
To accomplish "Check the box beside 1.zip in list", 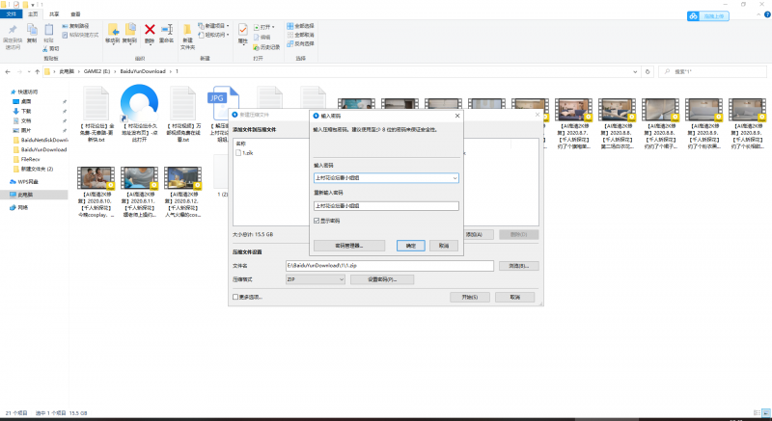I will 238,153.
